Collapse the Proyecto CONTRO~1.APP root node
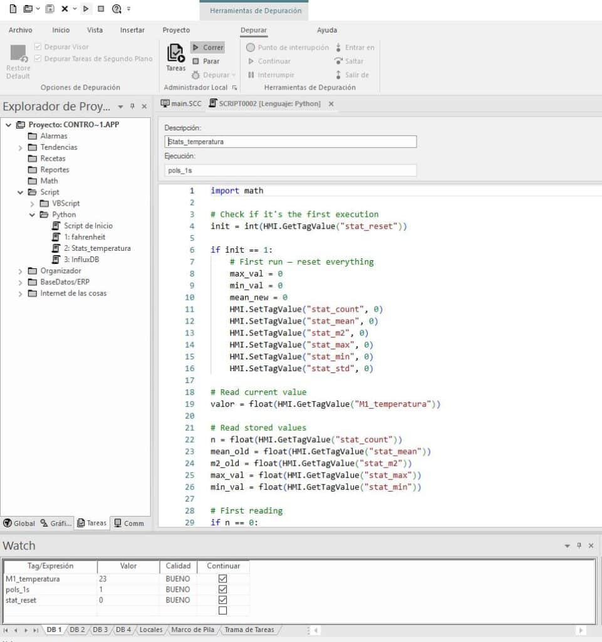 pos(9,125)
